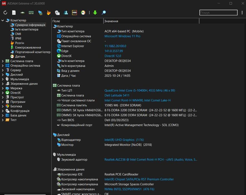Expand the Збереження даних tree node
Screen dimensions: 246x195
coord(3,84)
